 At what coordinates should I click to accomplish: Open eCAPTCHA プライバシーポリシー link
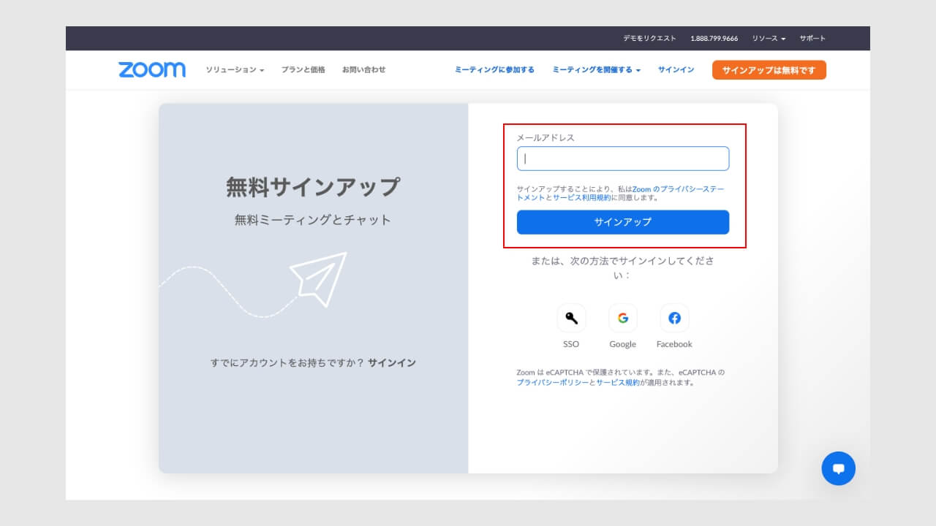[x=553, y=383]
